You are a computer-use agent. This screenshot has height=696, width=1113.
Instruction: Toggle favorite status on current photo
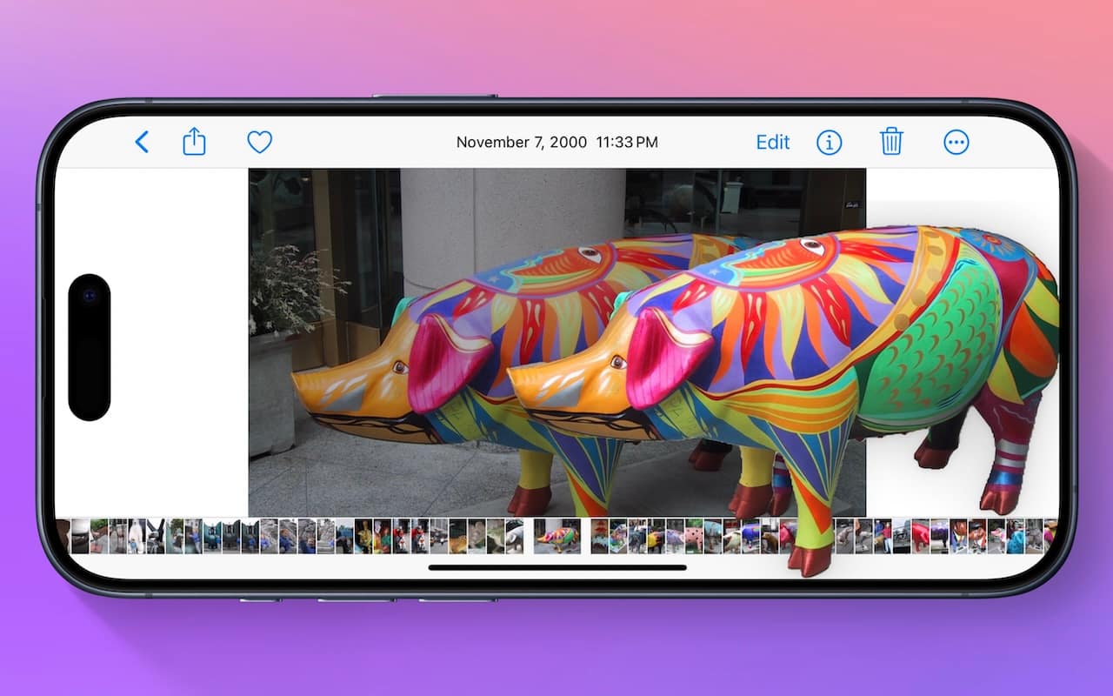coord(259,142)
